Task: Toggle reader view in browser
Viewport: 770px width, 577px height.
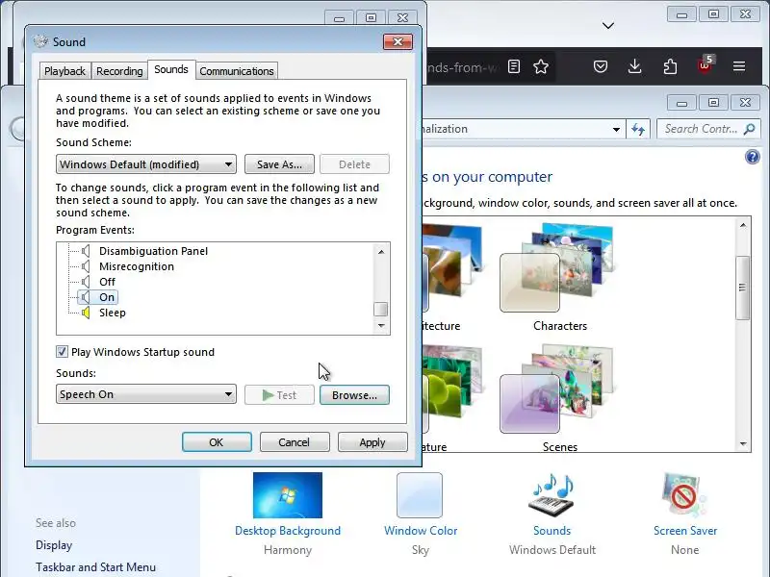Action: coord(514,66)
